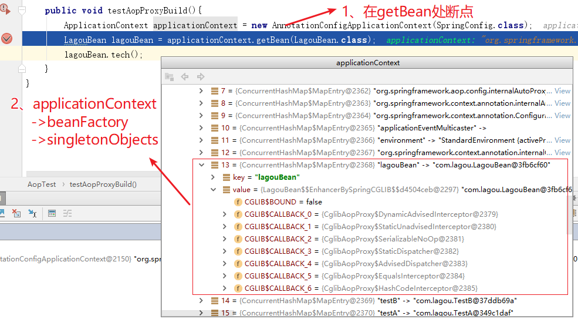Click the map entry icon of row 10
The height and width of the screenshot is (319, 578).
pos(215,127)
